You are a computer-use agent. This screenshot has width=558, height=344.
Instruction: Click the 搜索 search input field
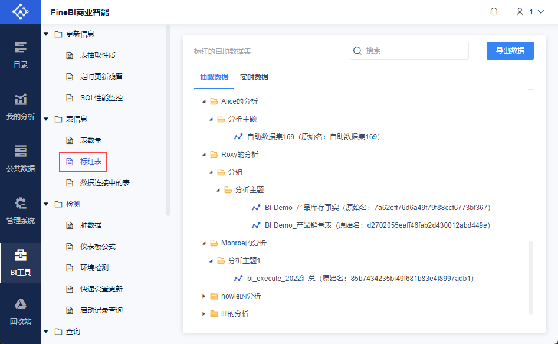(x=409, y=51)
